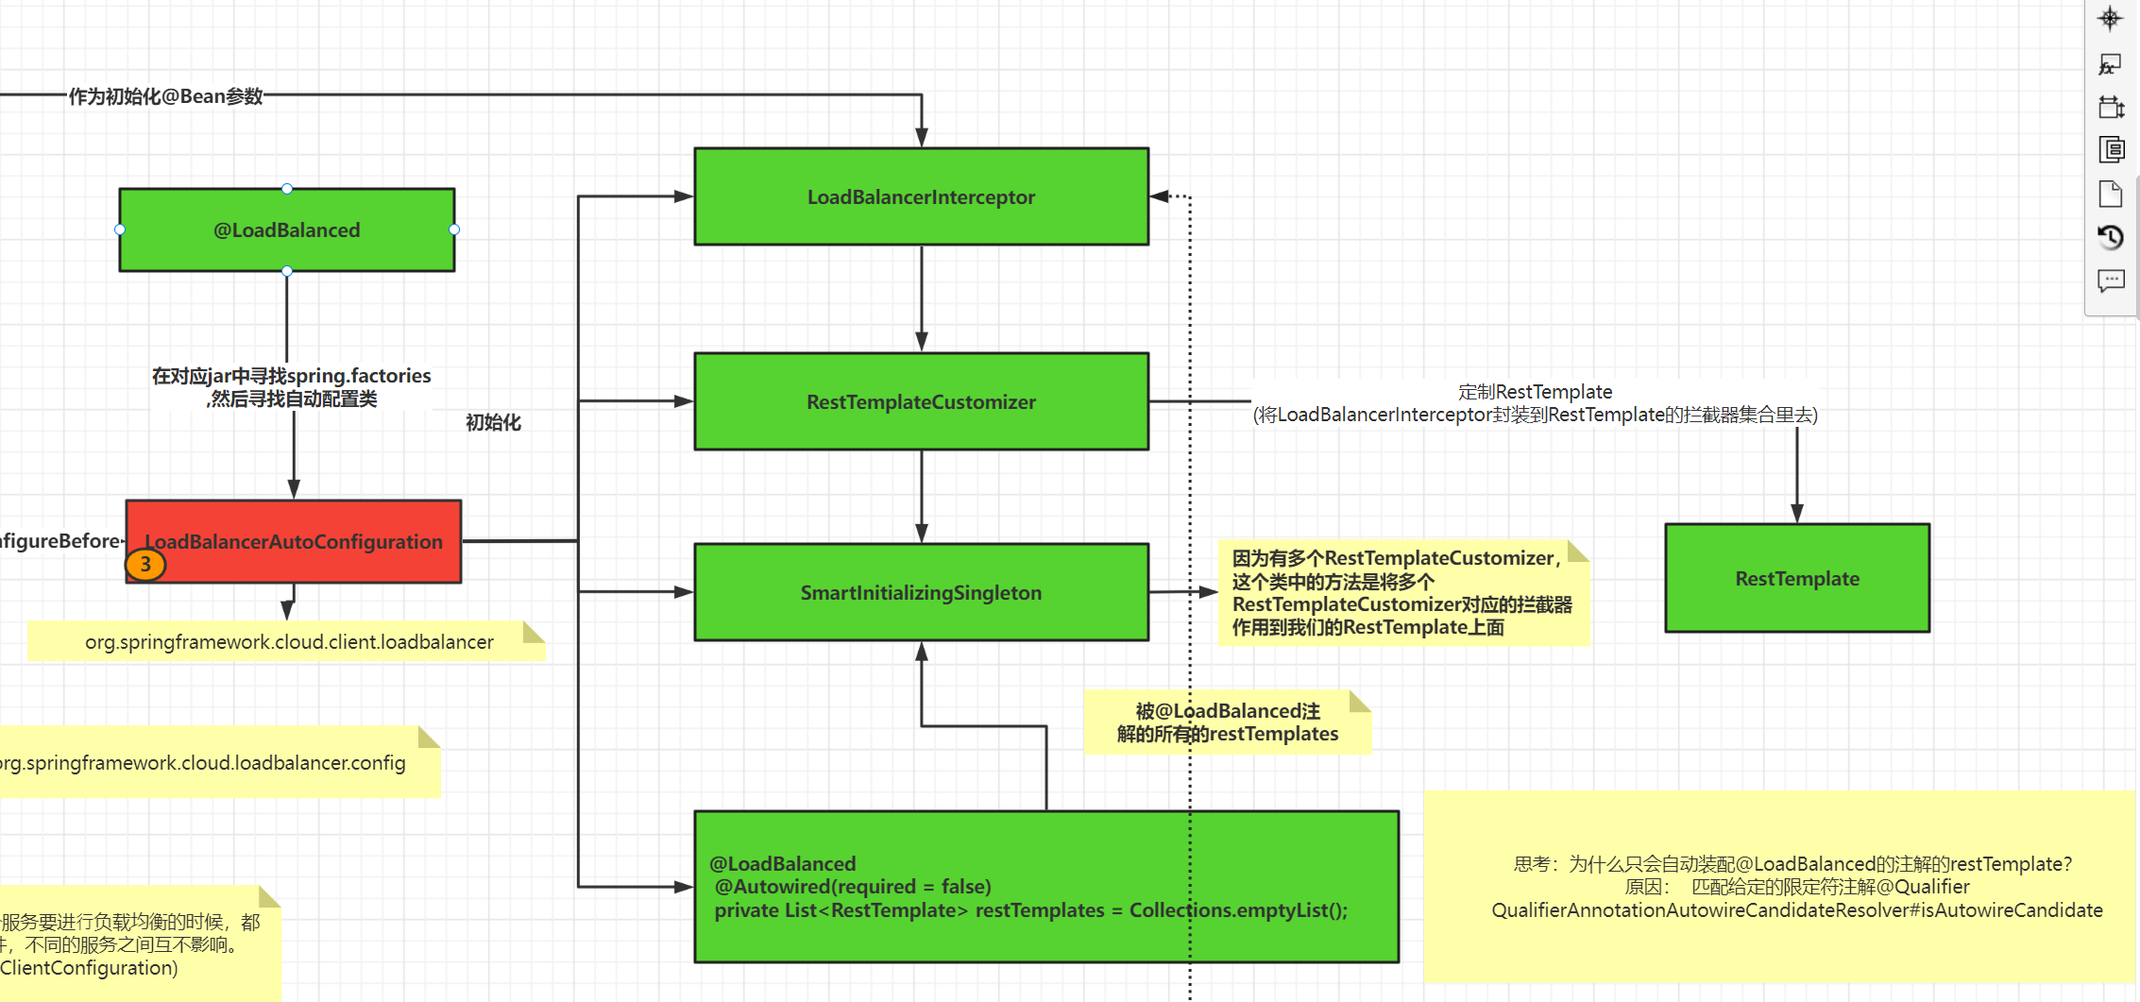Select the red LoadBalancerAutoConfiguration box
2140x1002 pixels.
pyautogui.click(x=294, y=541)
